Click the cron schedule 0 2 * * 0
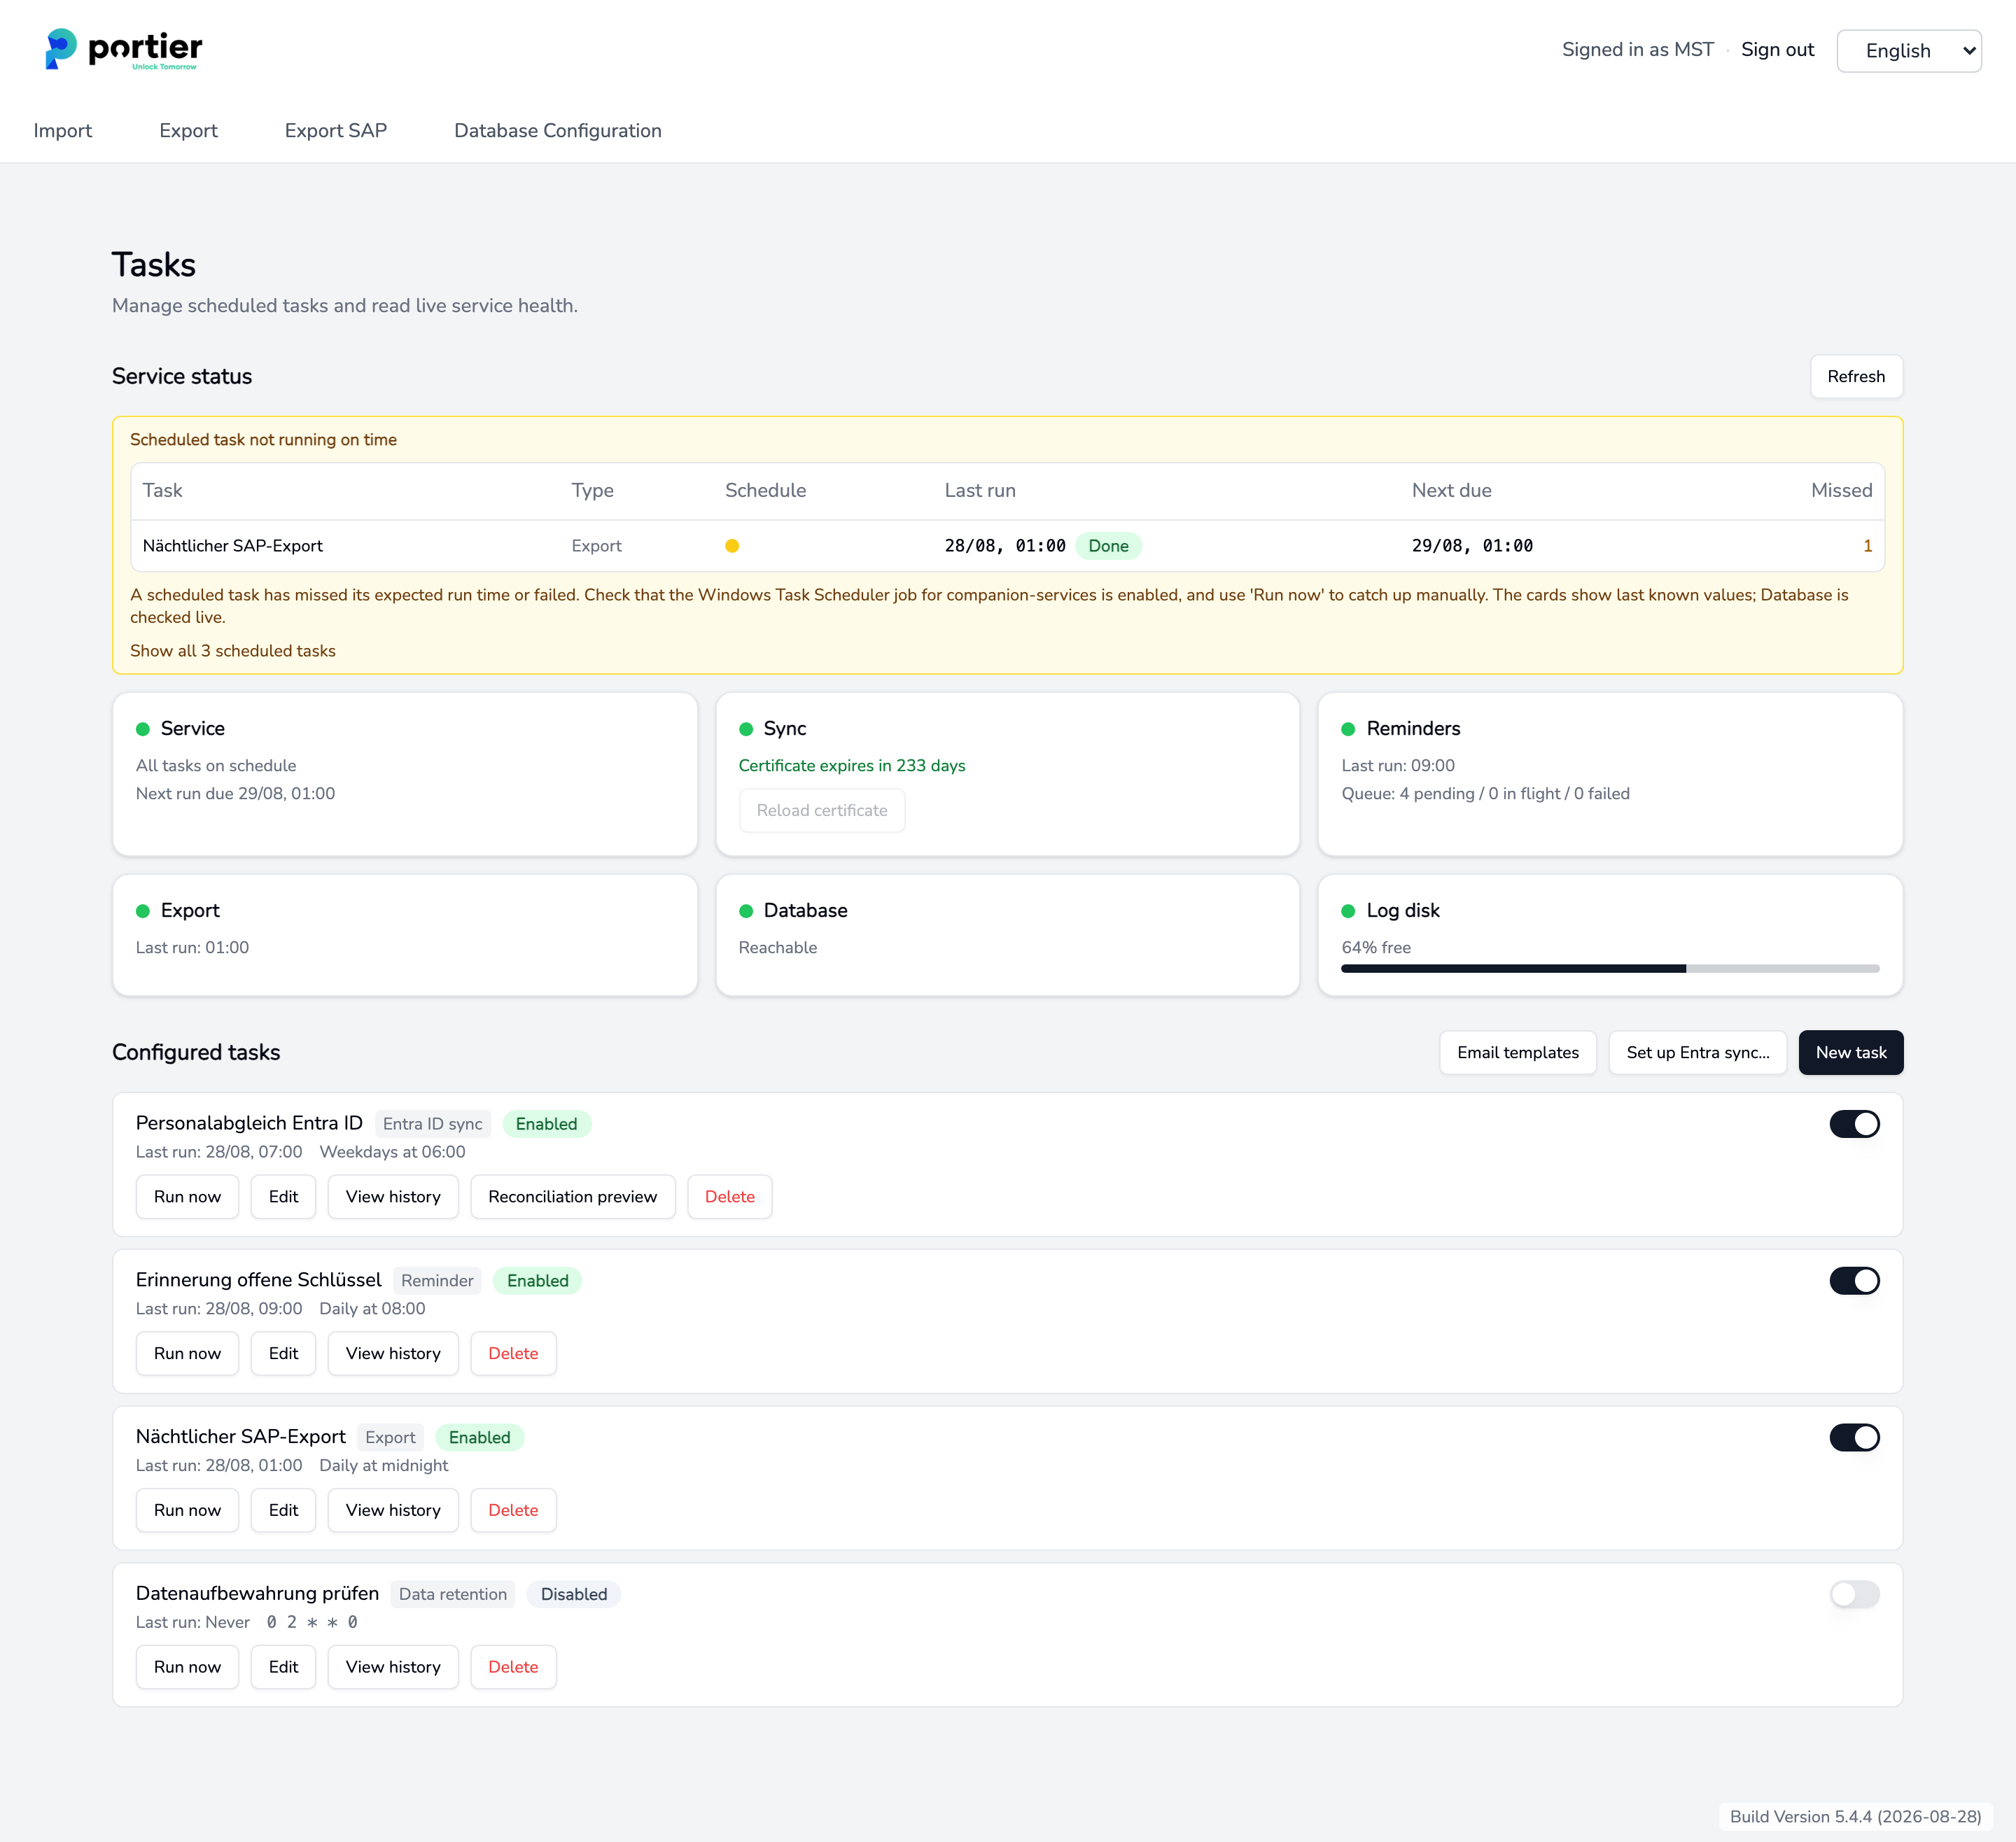The width and height of the screenshot is (2016, 1842). click(x=312, y=1623)
